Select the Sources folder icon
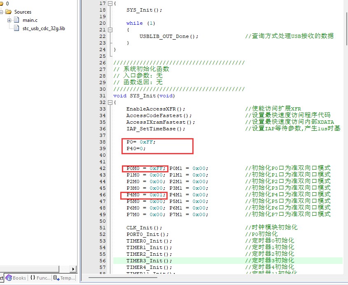Viewport: 348px width, 285px height. click(x=8, y=12)
